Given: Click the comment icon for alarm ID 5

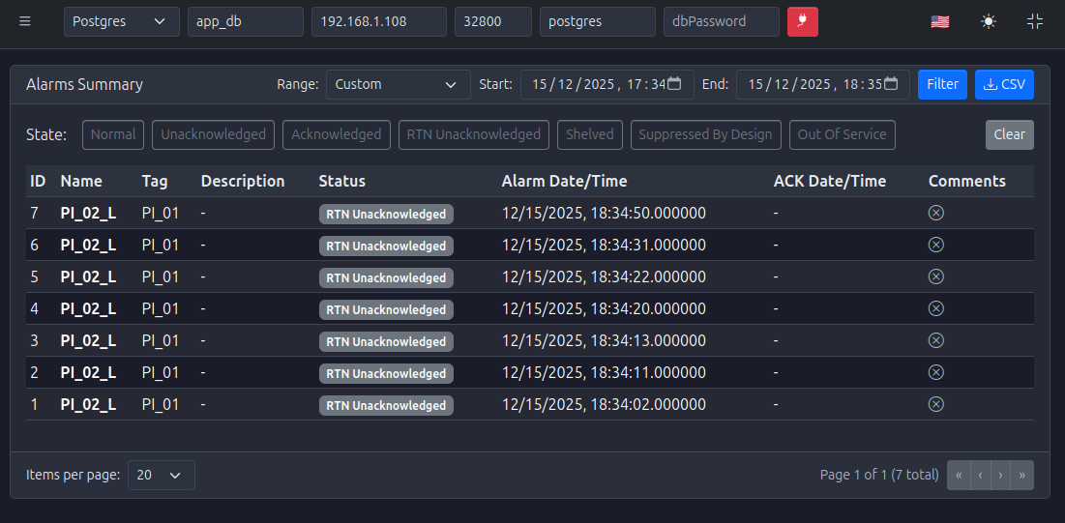Looking at the screenshot, I should click(x=936, y=276).
